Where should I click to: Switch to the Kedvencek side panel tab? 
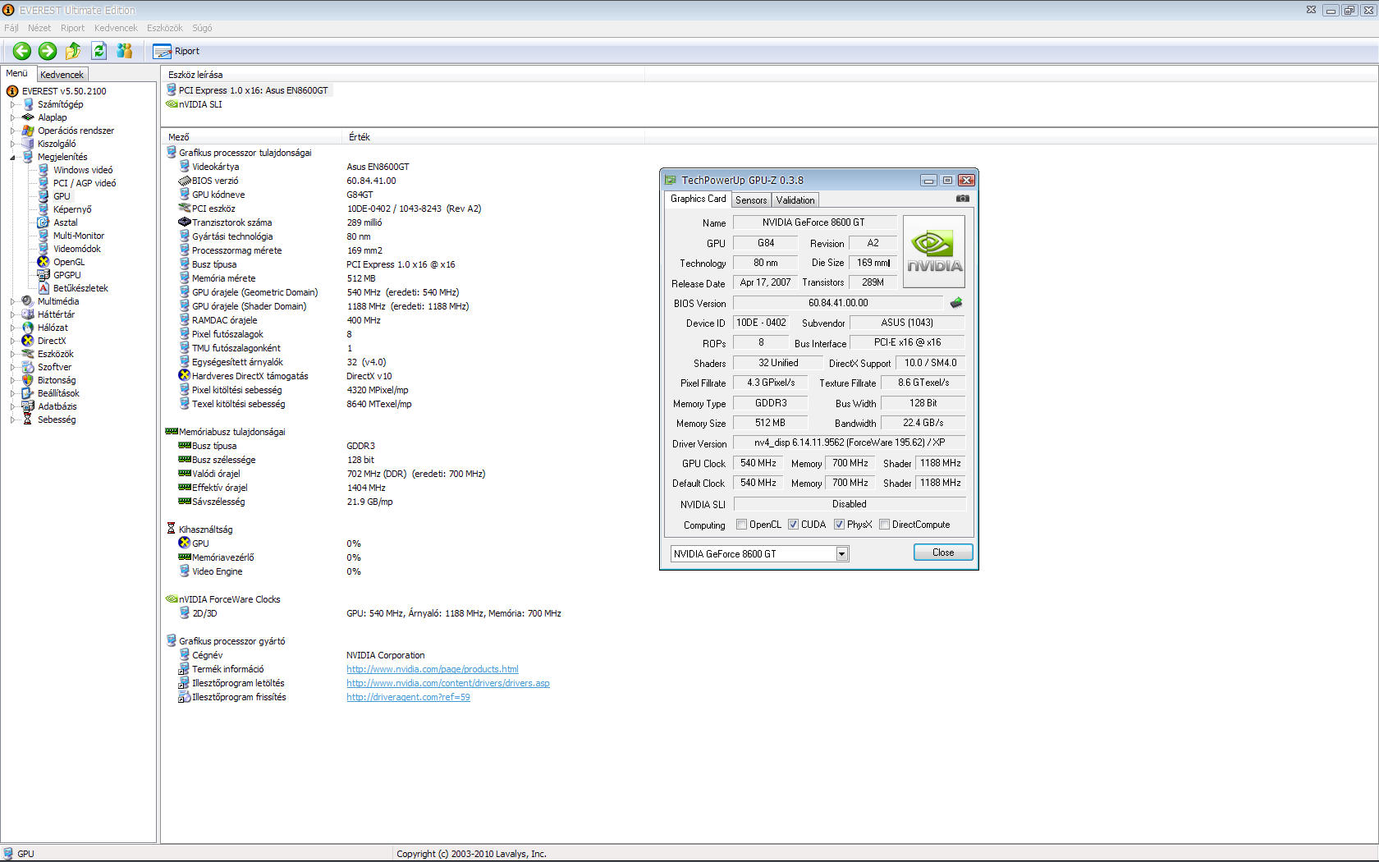click(x=62, y=75)
